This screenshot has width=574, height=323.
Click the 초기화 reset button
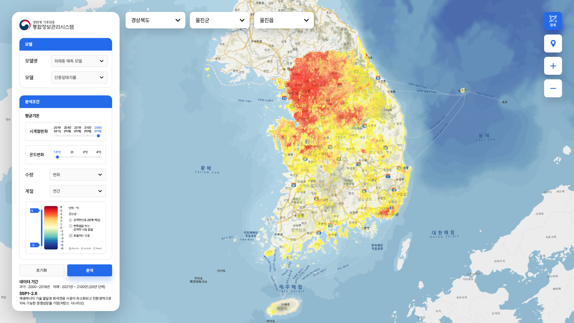tap(42, 270)
